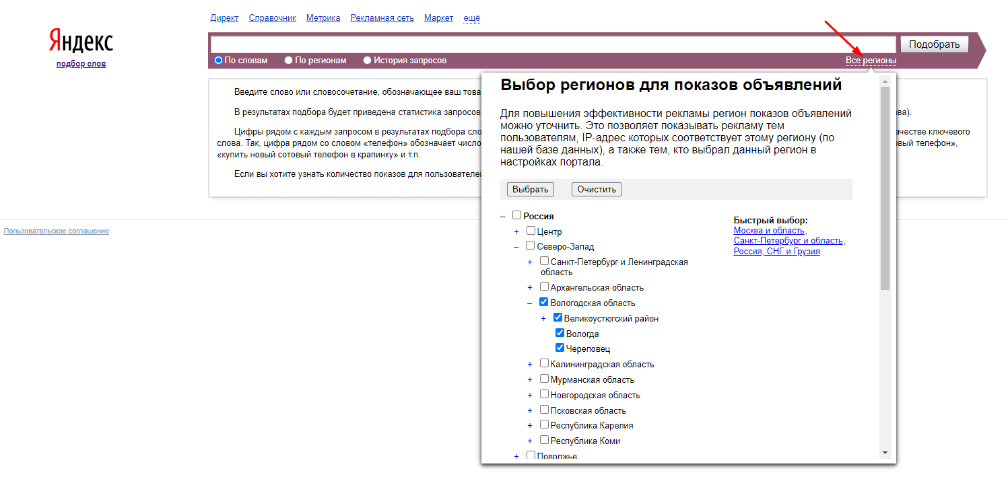Open the Все регионы region selector
1008x483 pixels.
pos(871,61)
